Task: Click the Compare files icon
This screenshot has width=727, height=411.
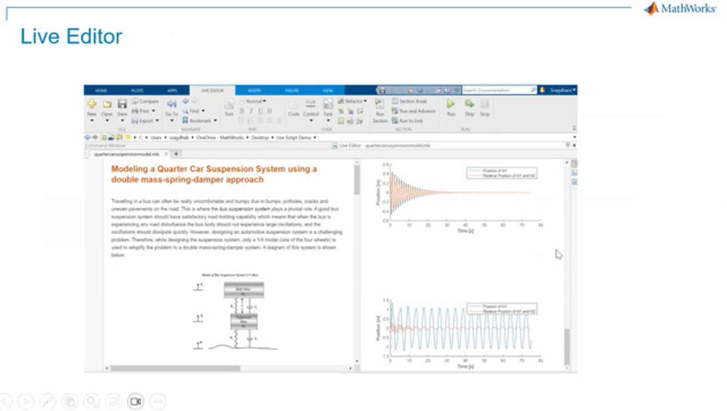Action: 145,101
